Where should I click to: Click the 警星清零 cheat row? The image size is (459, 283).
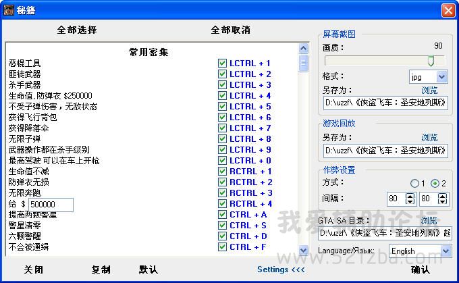point(24,226)
